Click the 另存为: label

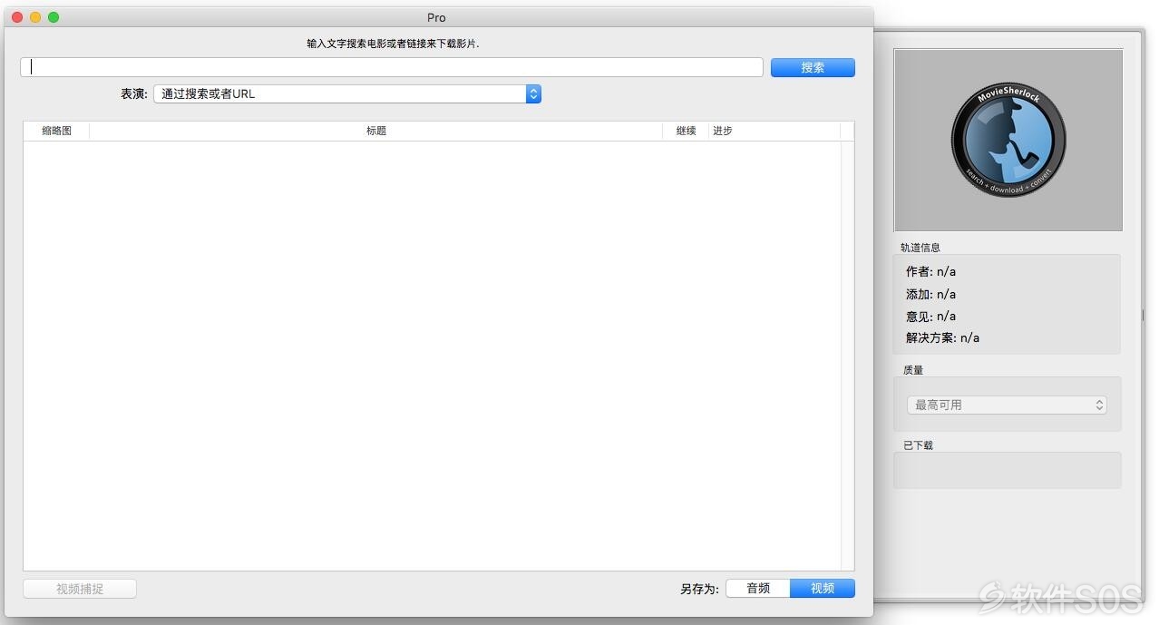pos(699,589)
